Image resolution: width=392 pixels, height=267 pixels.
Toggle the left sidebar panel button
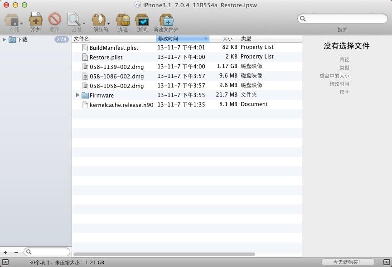tap(5, 262)
